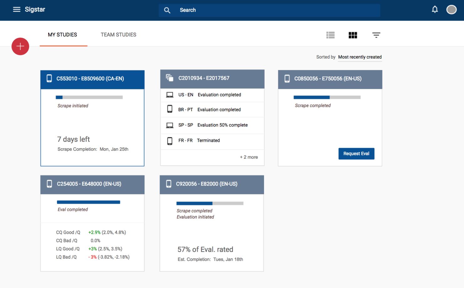Click the progress bar on C920056 card
This screenshot has width=464, height=288.
[x=210, y=203]
